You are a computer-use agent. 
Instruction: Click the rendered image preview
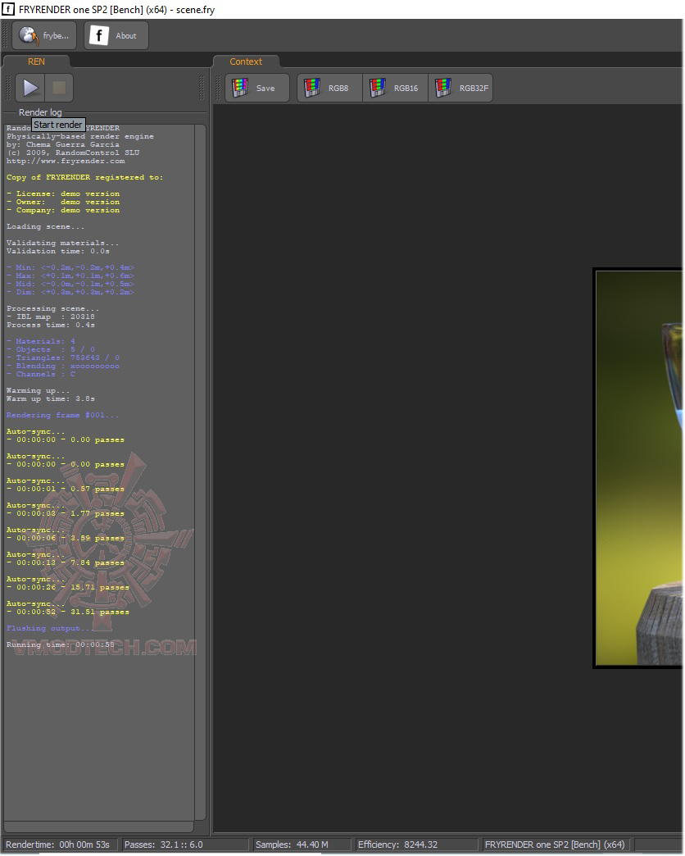tap(639, 468)
